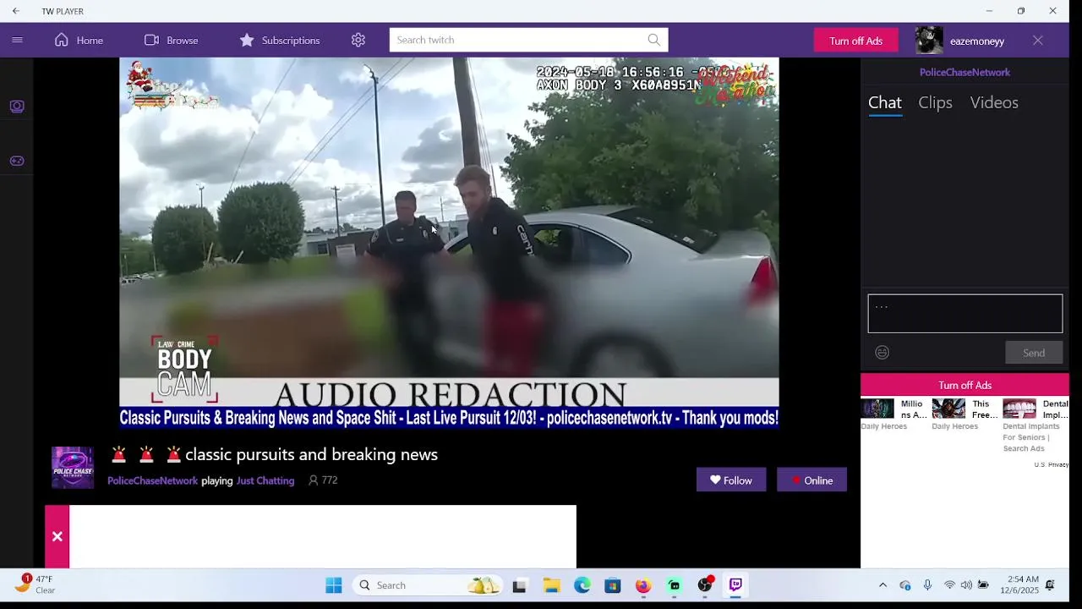The height and width of the screenshot is (609, 1082).
Task: Open the PoliceChaseNetwork link under the title
Action: (152, 480)
